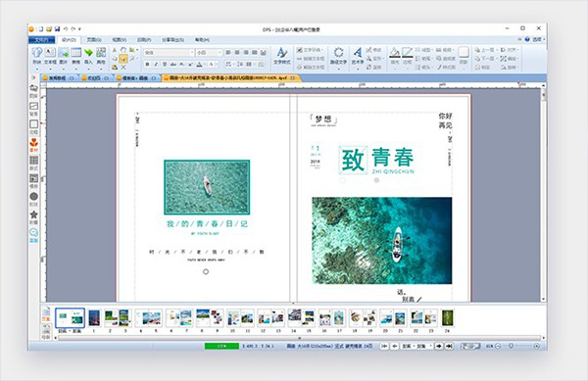Click the zoom in plus button
Screen dimensions: 588x381
(x=537, y=346)
